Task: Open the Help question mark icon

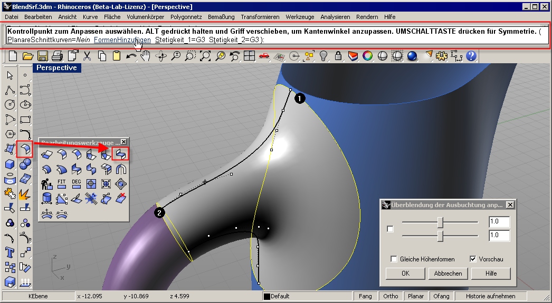Action: click(x=471, y=55)
